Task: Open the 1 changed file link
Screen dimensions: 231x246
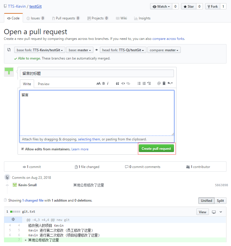Action: (33, 200)
